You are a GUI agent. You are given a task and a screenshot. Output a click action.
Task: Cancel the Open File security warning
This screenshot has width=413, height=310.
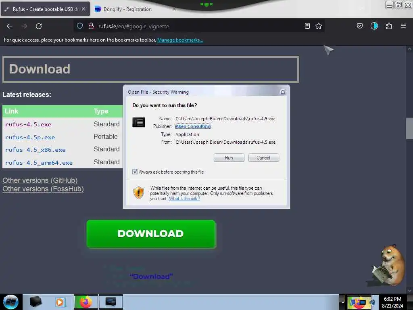click(x=263, y=158)
